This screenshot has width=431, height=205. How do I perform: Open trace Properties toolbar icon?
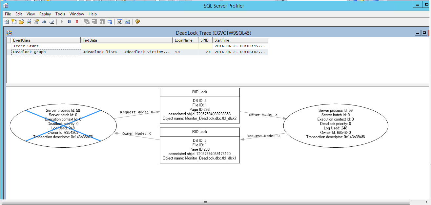tap(36, 22)
